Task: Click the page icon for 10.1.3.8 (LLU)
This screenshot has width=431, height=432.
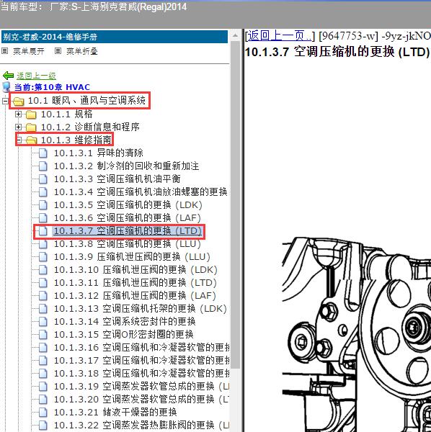Action: tap(43, 244)
